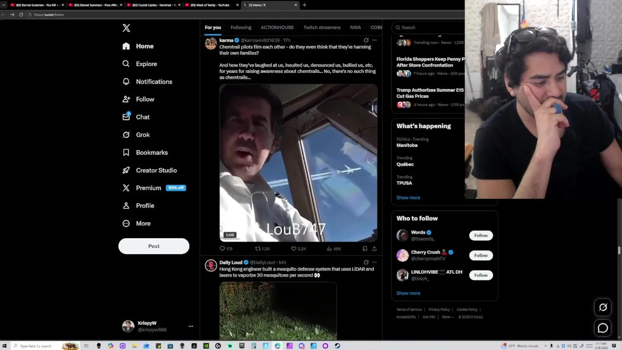Open the mosquito defense video
Viewport: 622px width, 350px height.
pos(278,311)
